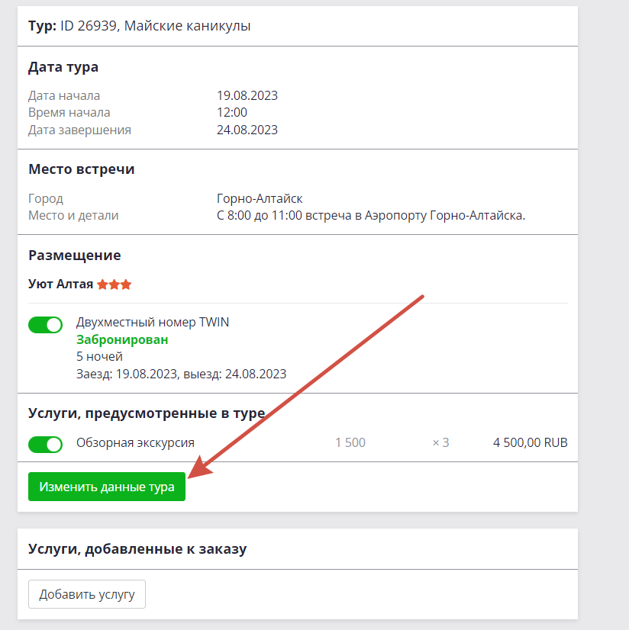Click the city value Горно-Алтайск

(x=260, y=198)
